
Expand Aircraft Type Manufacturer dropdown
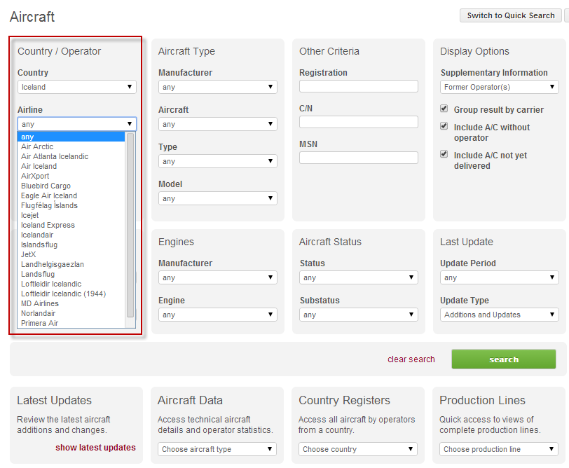point(218,88)
